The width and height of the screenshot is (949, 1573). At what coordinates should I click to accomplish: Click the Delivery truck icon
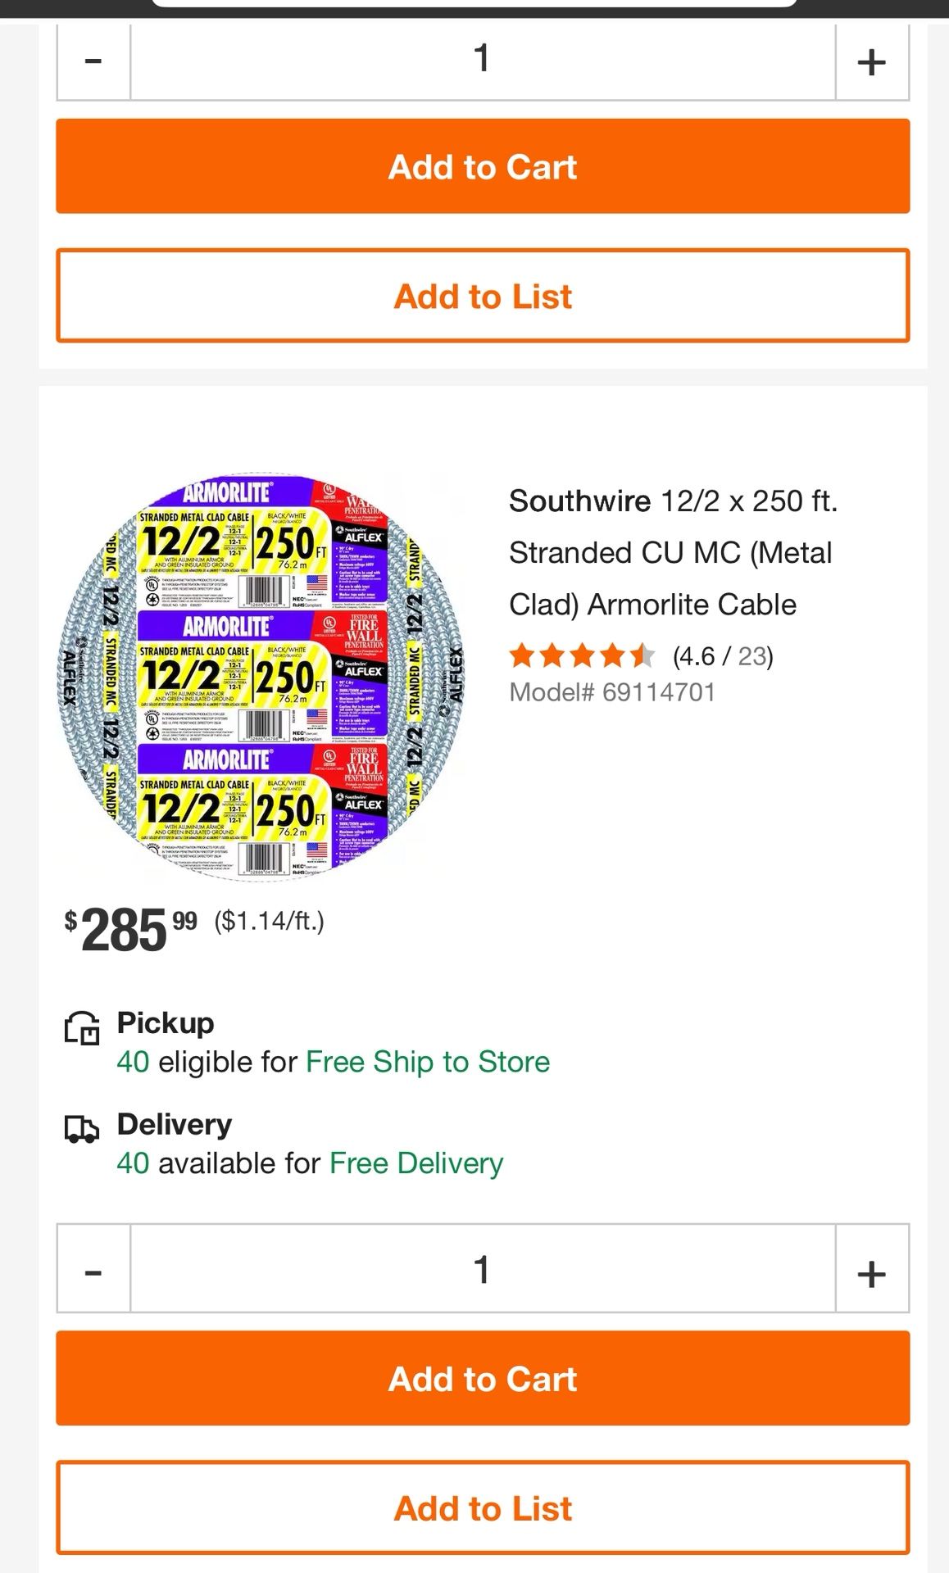point(82,1129)
